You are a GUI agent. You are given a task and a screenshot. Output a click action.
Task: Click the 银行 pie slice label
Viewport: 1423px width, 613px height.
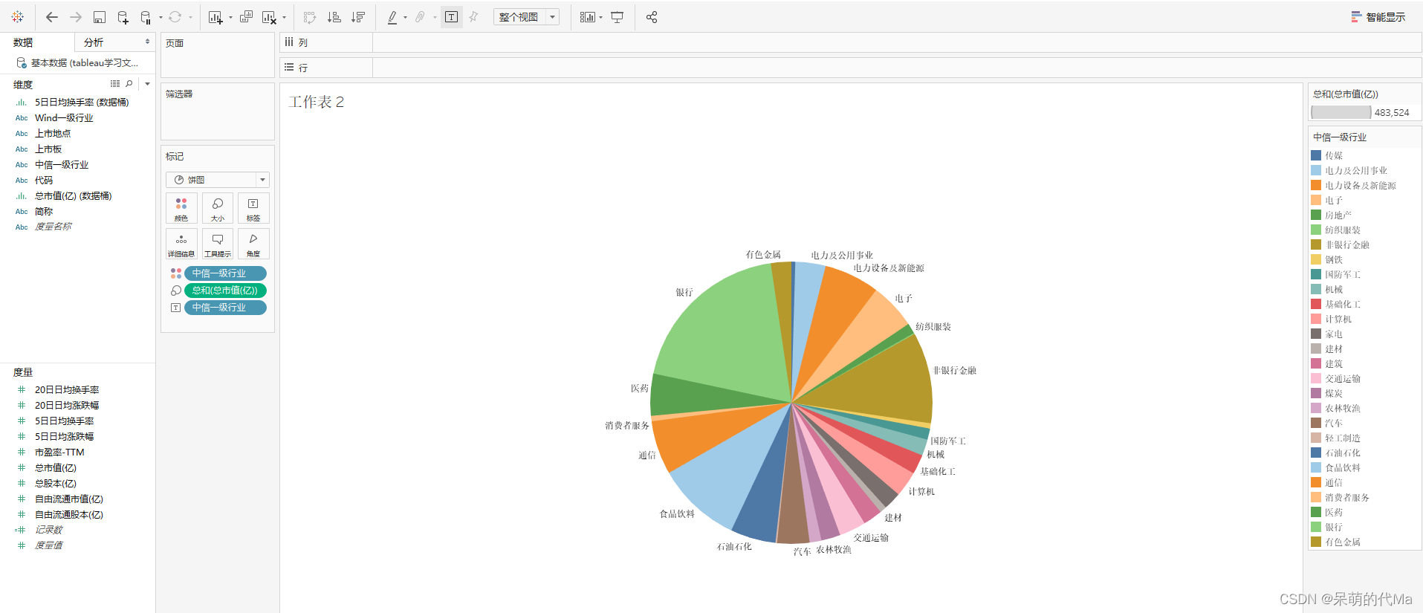pos(684,293)
